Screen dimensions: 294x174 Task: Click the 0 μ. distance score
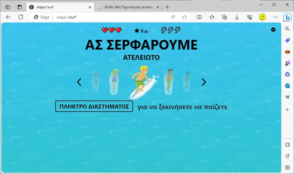(x=142, y=31)
